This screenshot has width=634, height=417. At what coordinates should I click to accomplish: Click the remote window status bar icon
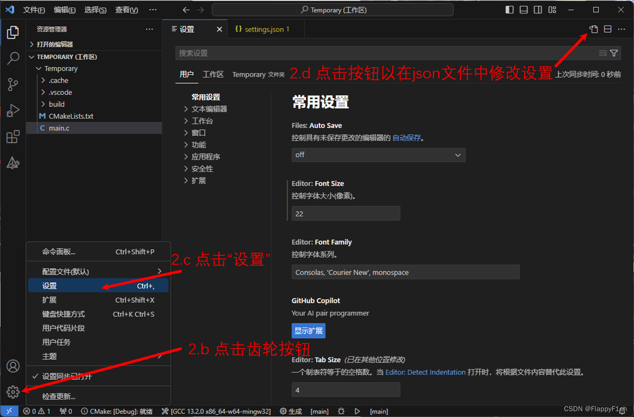coord(9,411)
